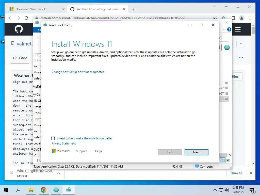Open the dropdown arrow beside the shell icon
260x195 pixels.
pos(241,44)
